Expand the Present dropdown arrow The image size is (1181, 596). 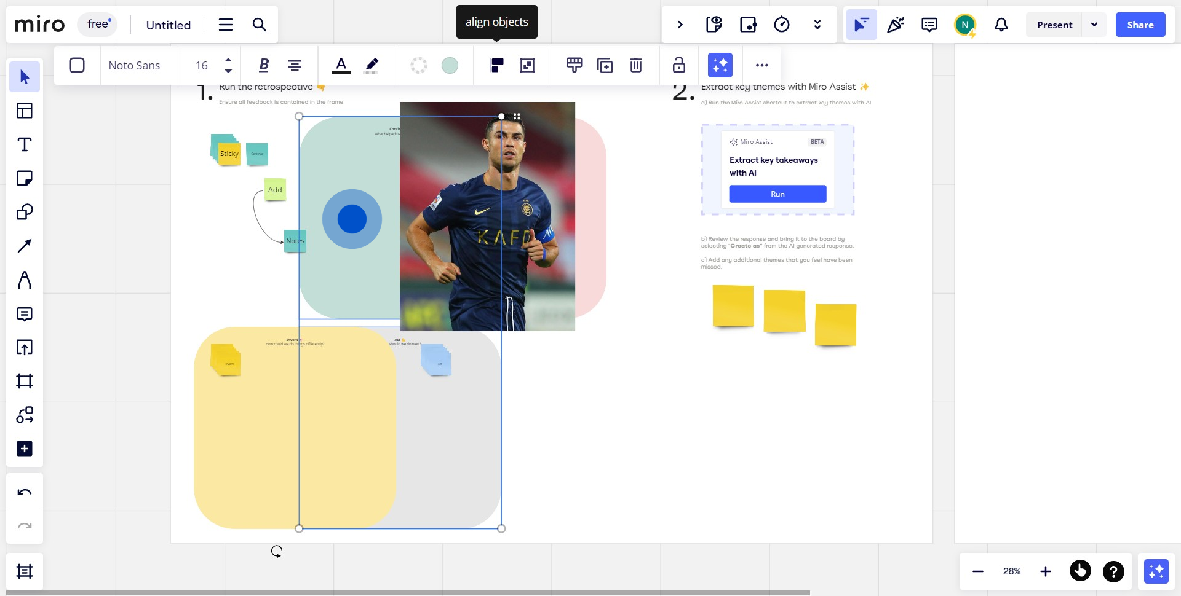click(x=1094, y=25)
